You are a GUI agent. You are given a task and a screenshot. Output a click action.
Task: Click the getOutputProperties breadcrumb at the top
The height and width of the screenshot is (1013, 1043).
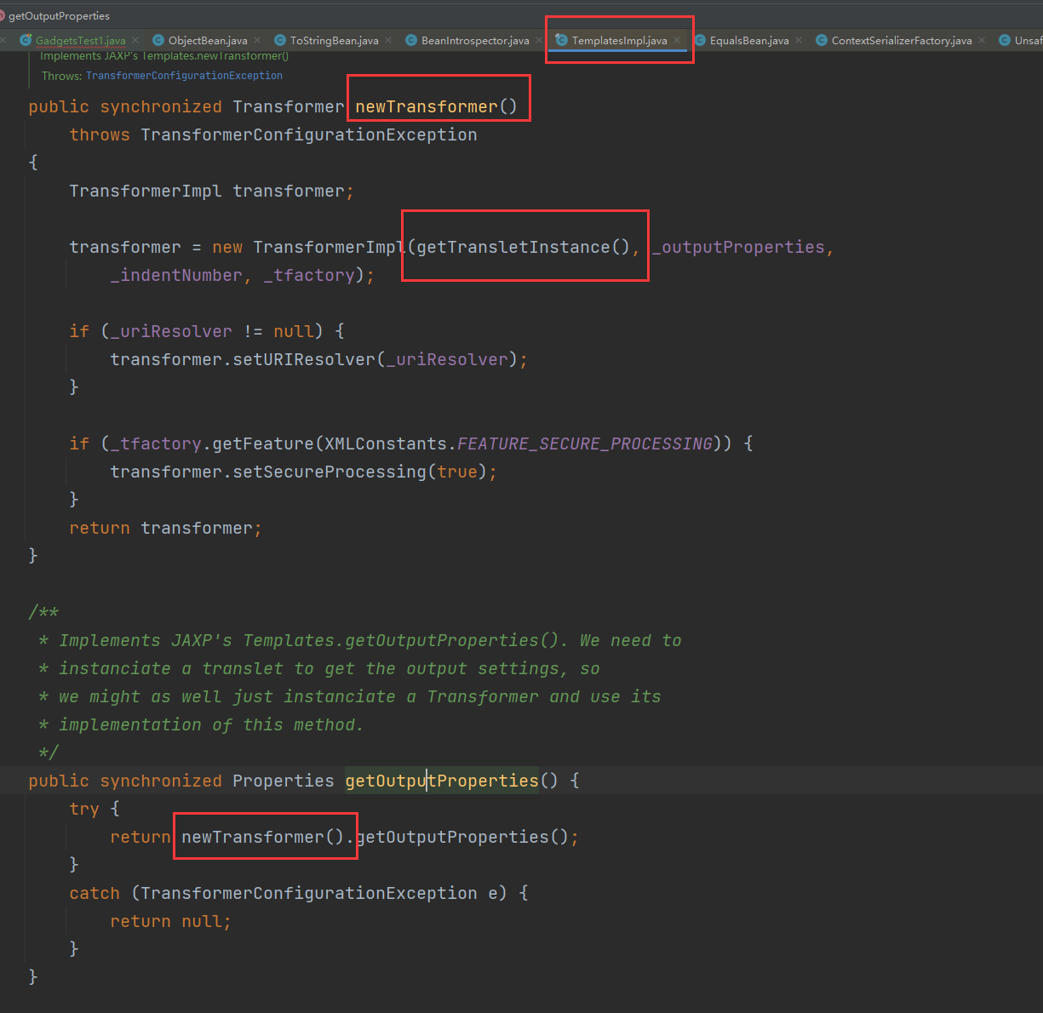[x=60, y=15]
